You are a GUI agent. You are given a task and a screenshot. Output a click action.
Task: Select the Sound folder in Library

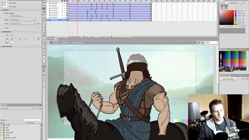coord(7,135)
